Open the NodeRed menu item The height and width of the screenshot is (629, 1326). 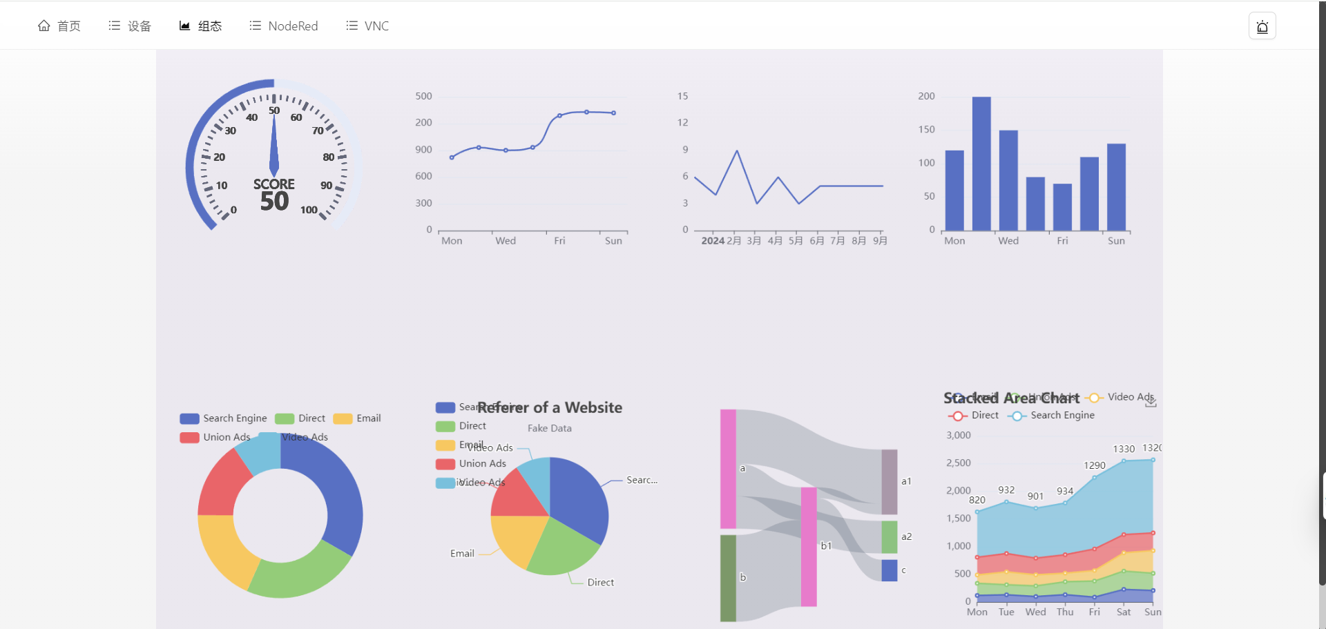pos(292,26)
